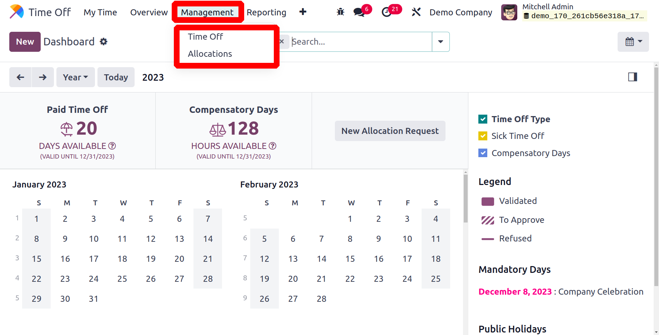This screenshot has height=335, width=659.
Task: Uncheck the Time Off Type checkbox
Action: (483, 119)
